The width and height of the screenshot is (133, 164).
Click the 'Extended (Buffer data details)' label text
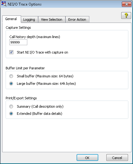[x=39, y=114]
